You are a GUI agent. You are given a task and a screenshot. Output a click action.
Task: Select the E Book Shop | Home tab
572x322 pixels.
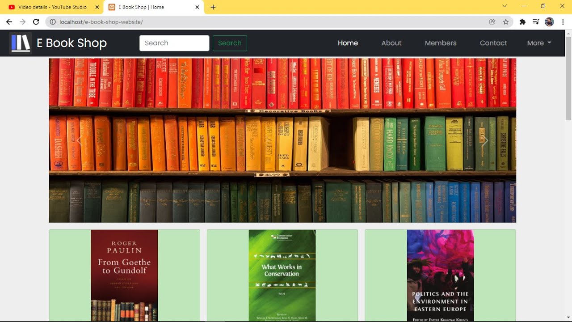click(153, 7)
